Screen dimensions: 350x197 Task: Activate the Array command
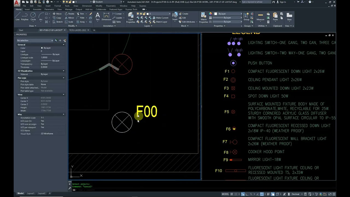pos(80,22)
